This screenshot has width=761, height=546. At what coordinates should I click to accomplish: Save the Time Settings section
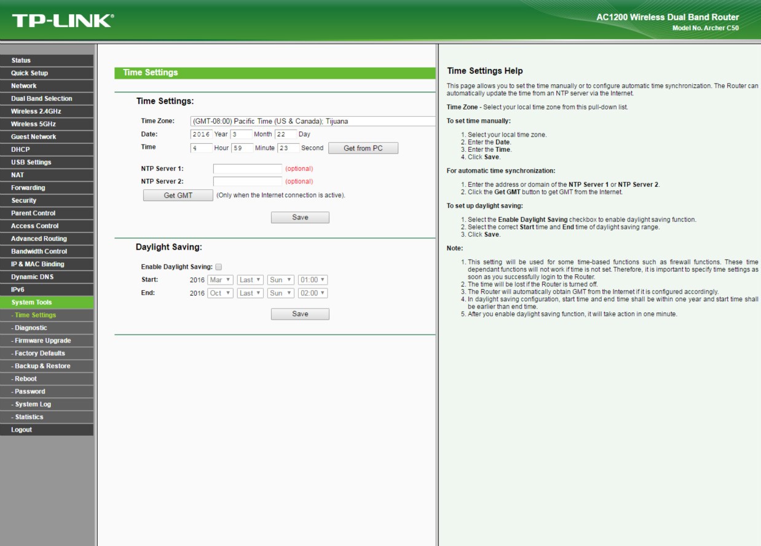(300, 218)
